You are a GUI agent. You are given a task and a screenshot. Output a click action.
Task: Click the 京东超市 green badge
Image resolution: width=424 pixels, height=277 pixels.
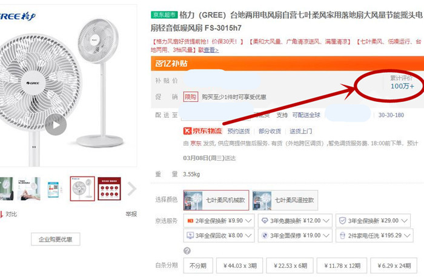[x=164, y=15]
